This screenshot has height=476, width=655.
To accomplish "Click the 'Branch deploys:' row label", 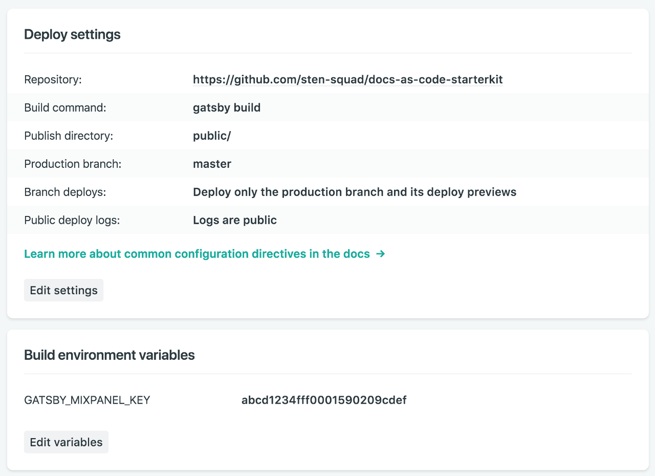I will coord(63,192).
